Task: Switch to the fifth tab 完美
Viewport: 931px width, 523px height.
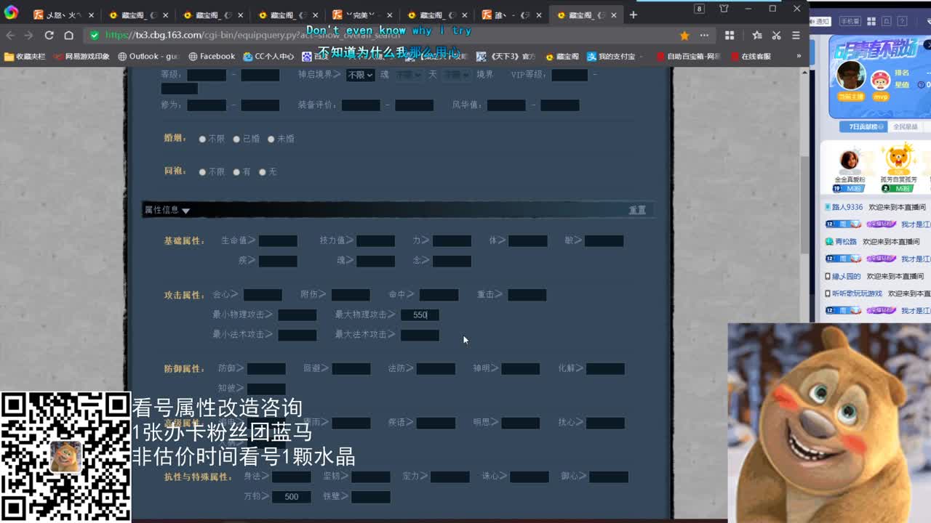Action: click(362, 15)
